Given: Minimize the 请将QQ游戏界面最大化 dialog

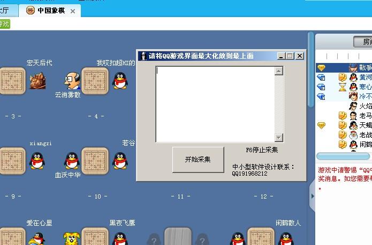Looking at the screenshot, I should tap(281, 56).
